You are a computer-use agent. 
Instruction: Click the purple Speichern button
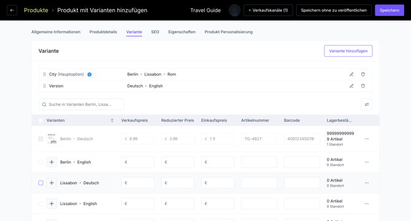390,10
